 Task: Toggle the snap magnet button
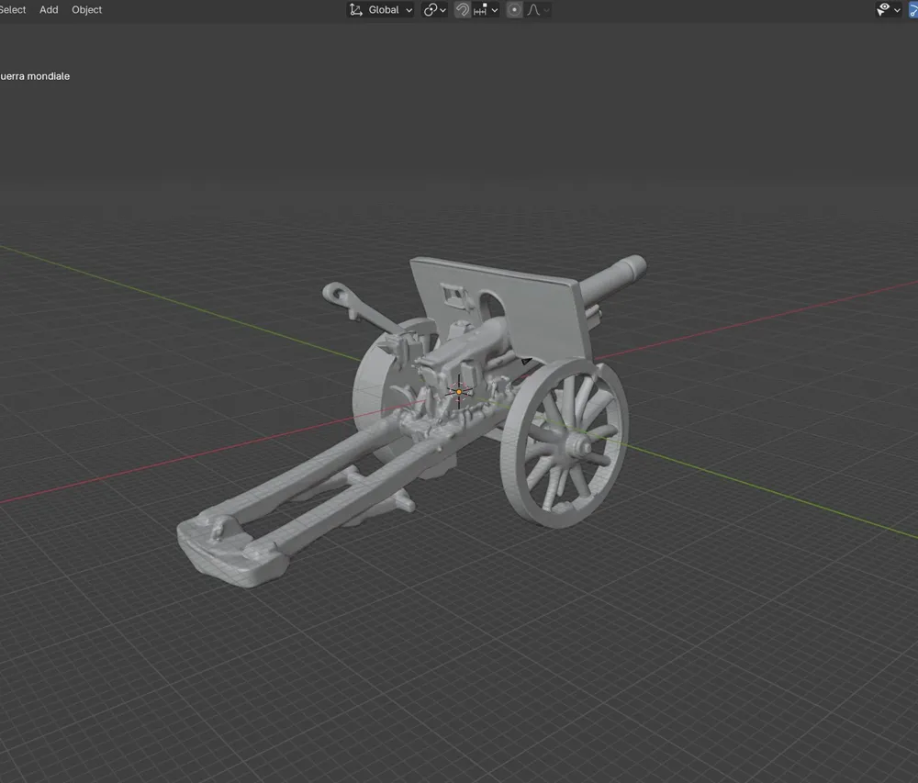(462, 10)
